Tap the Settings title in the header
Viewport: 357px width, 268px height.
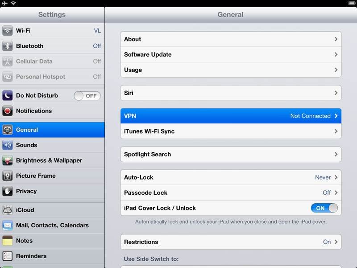pos(52,14)
